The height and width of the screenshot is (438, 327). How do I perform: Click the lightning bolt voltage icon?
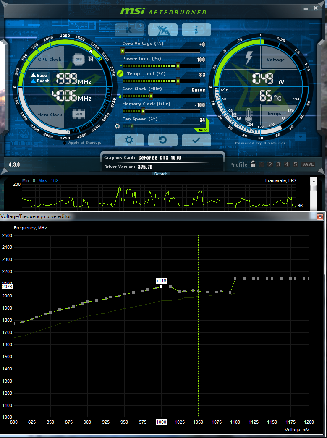[x=249, y=58]
